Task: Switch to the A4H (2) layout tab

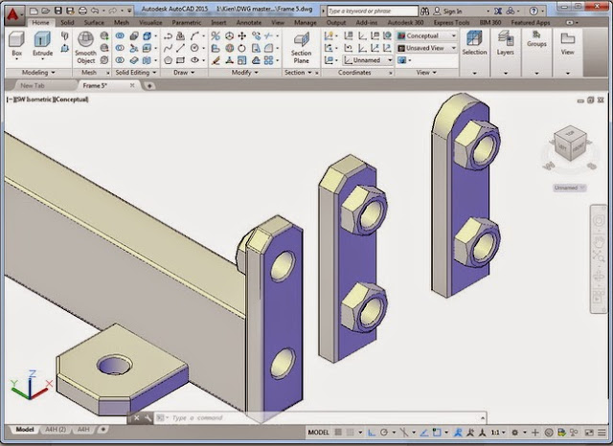Action: [x=56, y=430]
